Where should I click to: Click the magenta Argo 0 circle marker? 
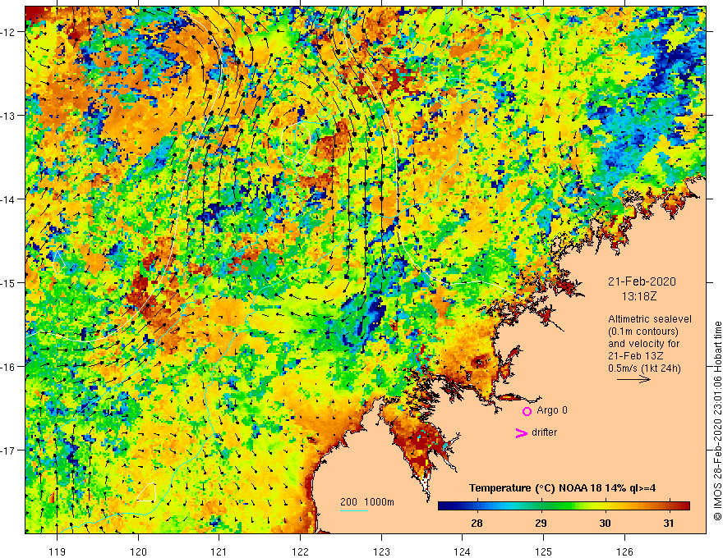pos(527,411)
